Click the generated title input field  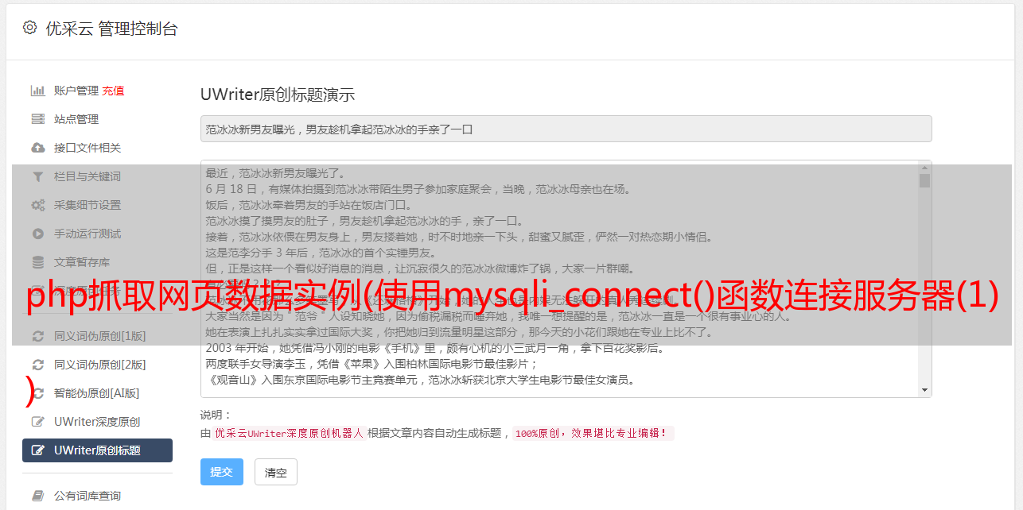[566, 129]
